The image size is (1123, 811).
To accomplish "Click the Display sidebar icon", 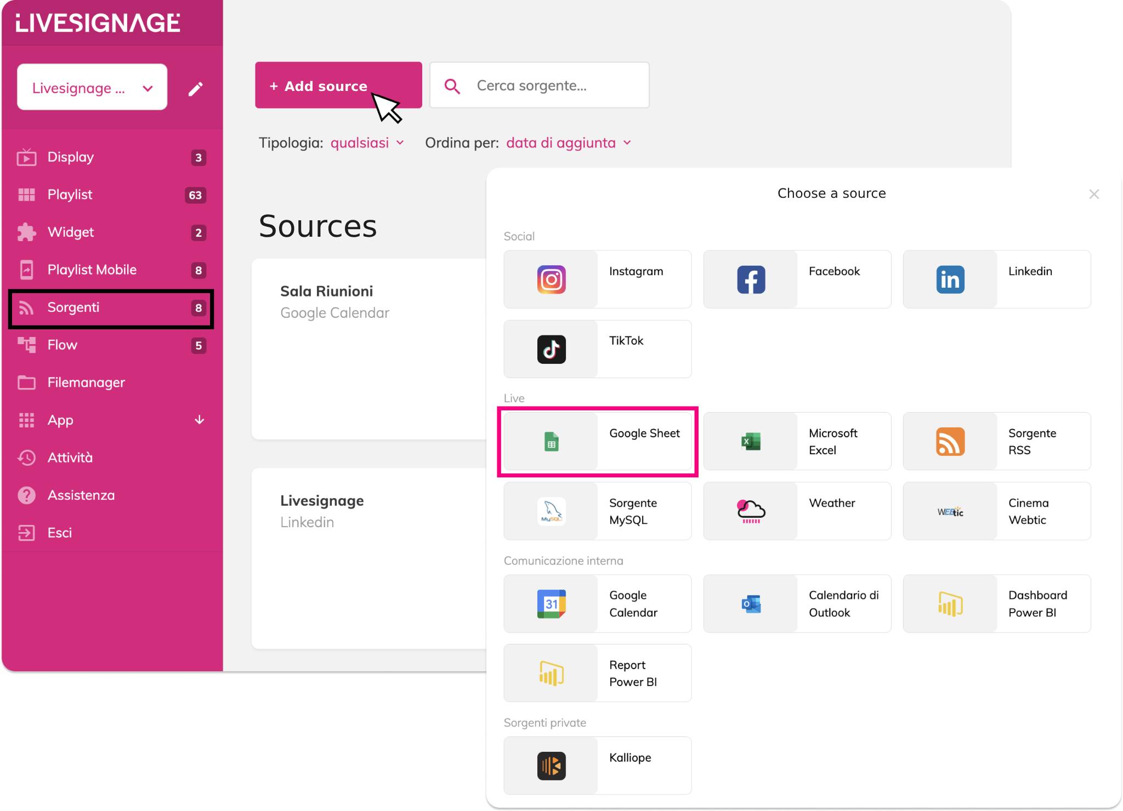I will pos(26,157).
